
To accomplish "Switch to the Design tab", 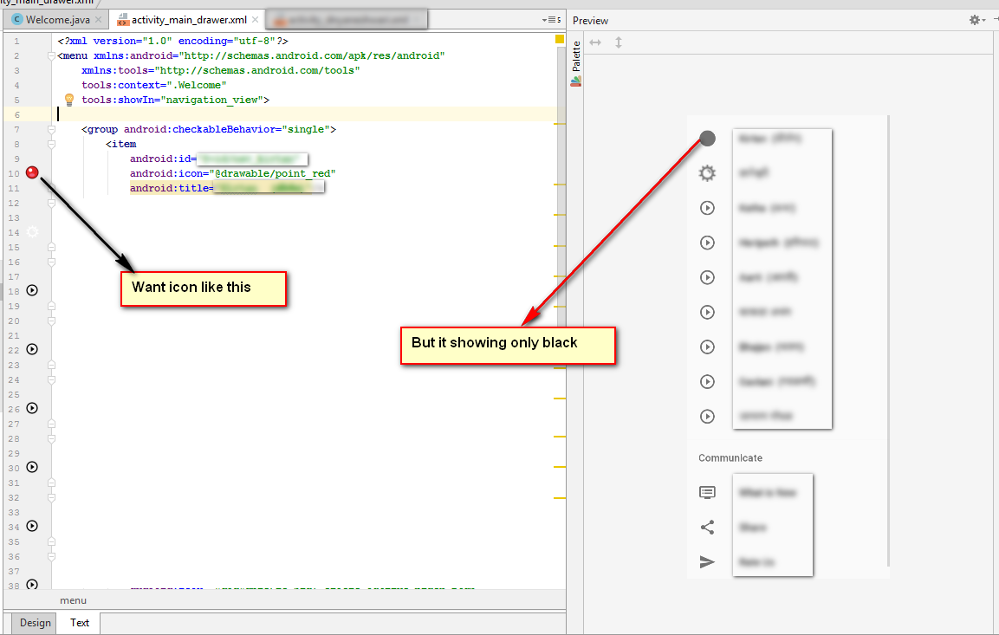I will pos(36,622).
